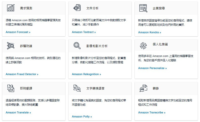Image resolution: width=200 pixels, height=122 pixels.
Task: Click the 即時翻譯 card heading
Action: pyautogui.click(x=26, y=88)
